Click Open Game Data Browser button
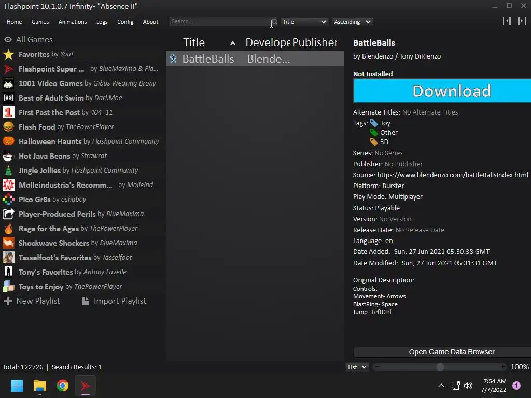This screenshot has width=531, height=398. pos(442,352)
